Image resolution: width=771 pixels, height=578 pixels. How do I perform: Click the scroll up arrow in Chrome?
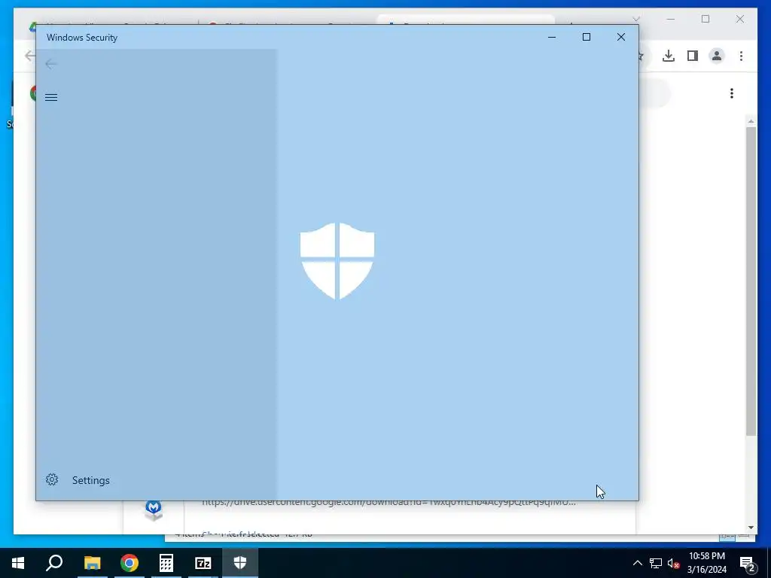(751, 121)
